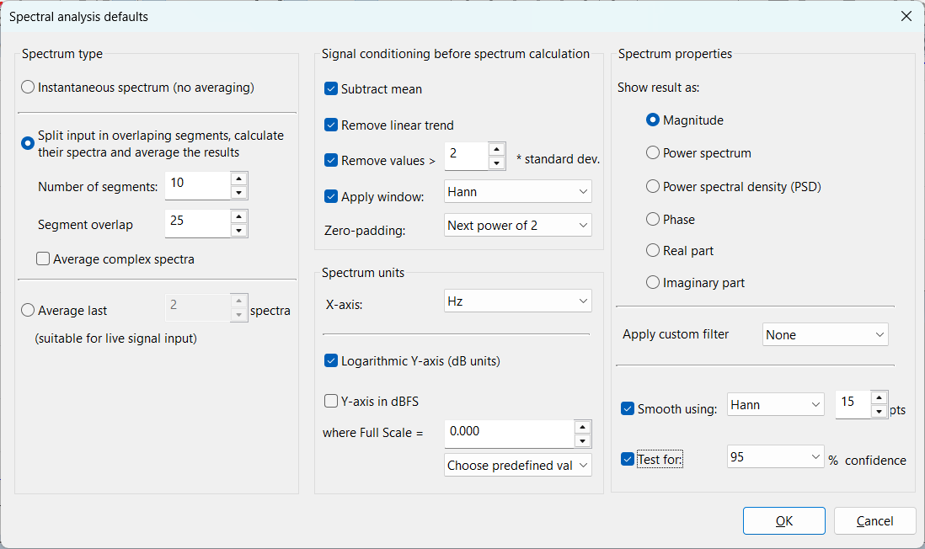The height and width of the screenshot is (549, 925).
Task: Increase the Remove values threshold
Action: [x=496, y=149]
